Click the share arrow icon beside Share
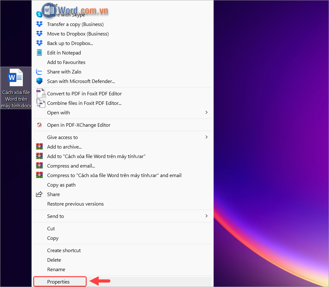 coord(39,194)
